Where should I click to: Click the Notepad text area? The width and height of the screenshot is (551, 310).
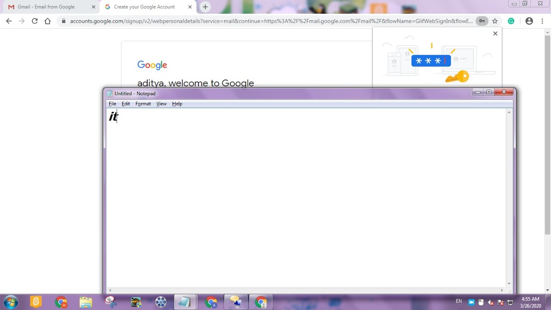306,198
